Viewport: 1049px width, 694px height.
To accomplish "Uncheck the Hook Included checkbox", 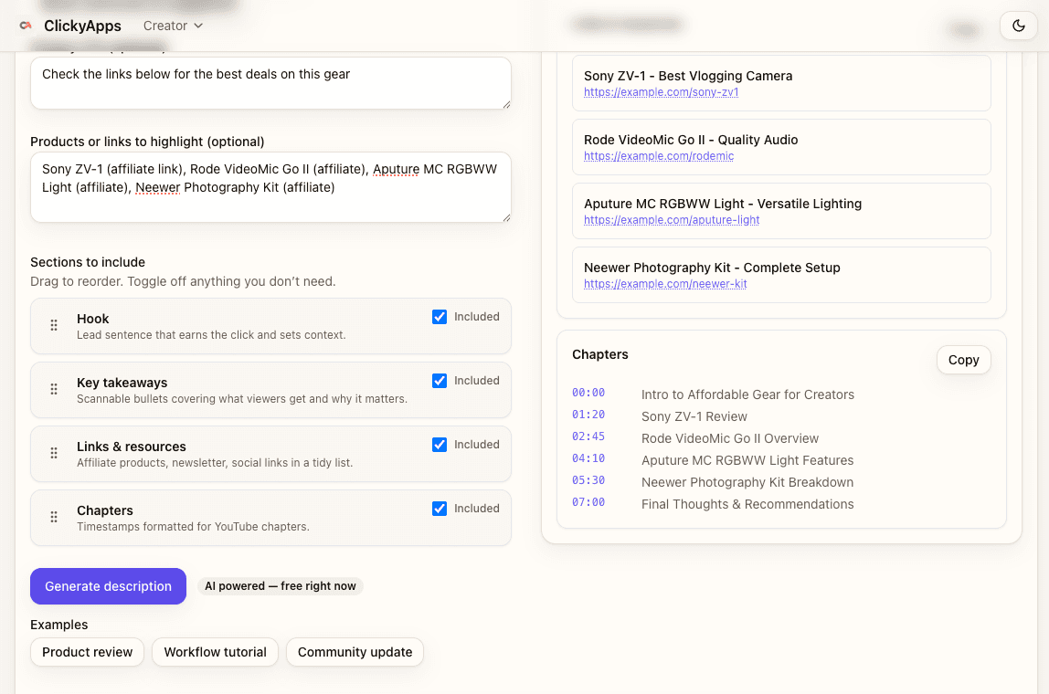I will pyautogui.click(x=440, y=317).
